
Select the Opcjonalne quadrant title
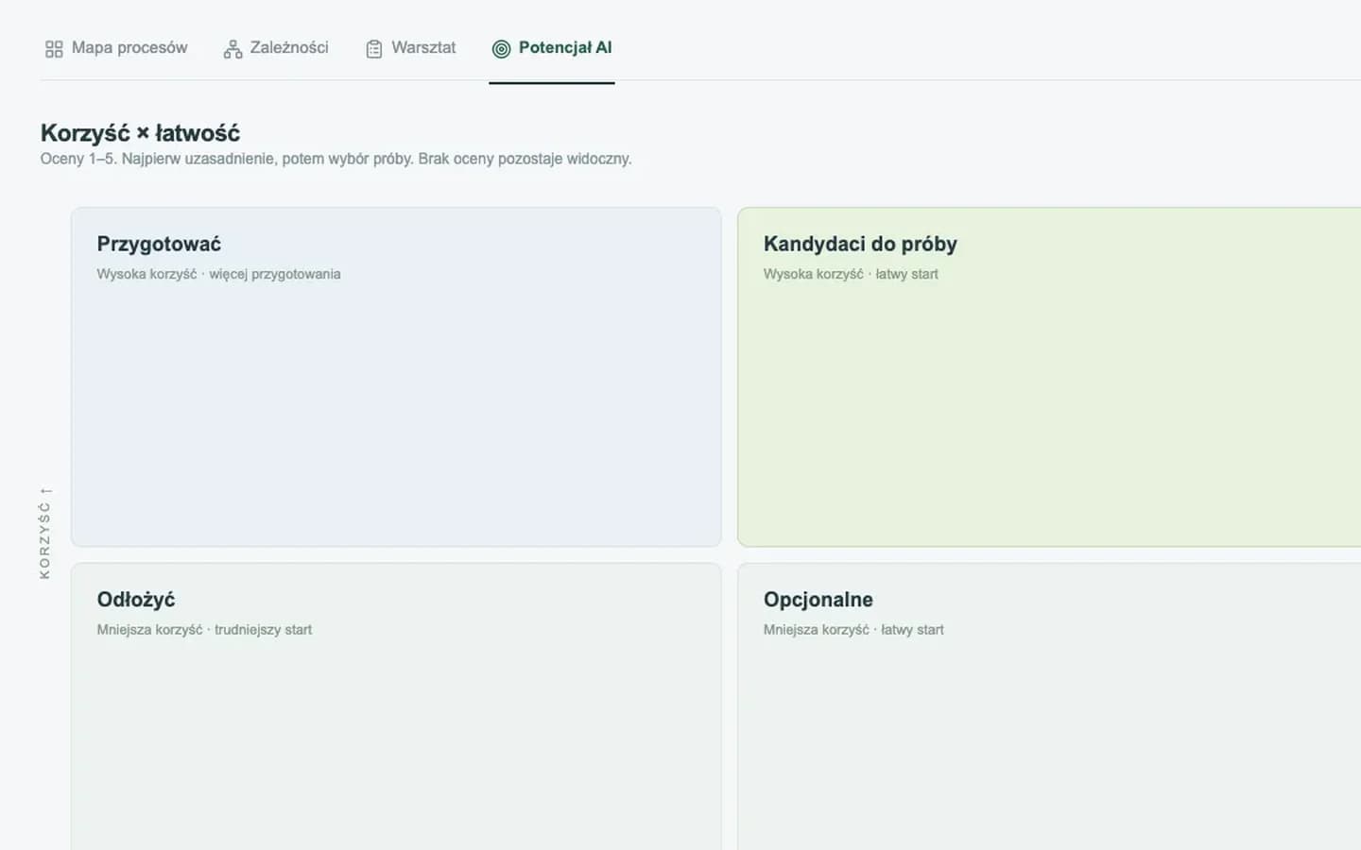818,600
